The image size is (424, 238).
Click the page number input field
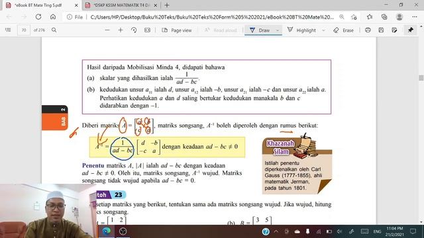click(24, 30)
